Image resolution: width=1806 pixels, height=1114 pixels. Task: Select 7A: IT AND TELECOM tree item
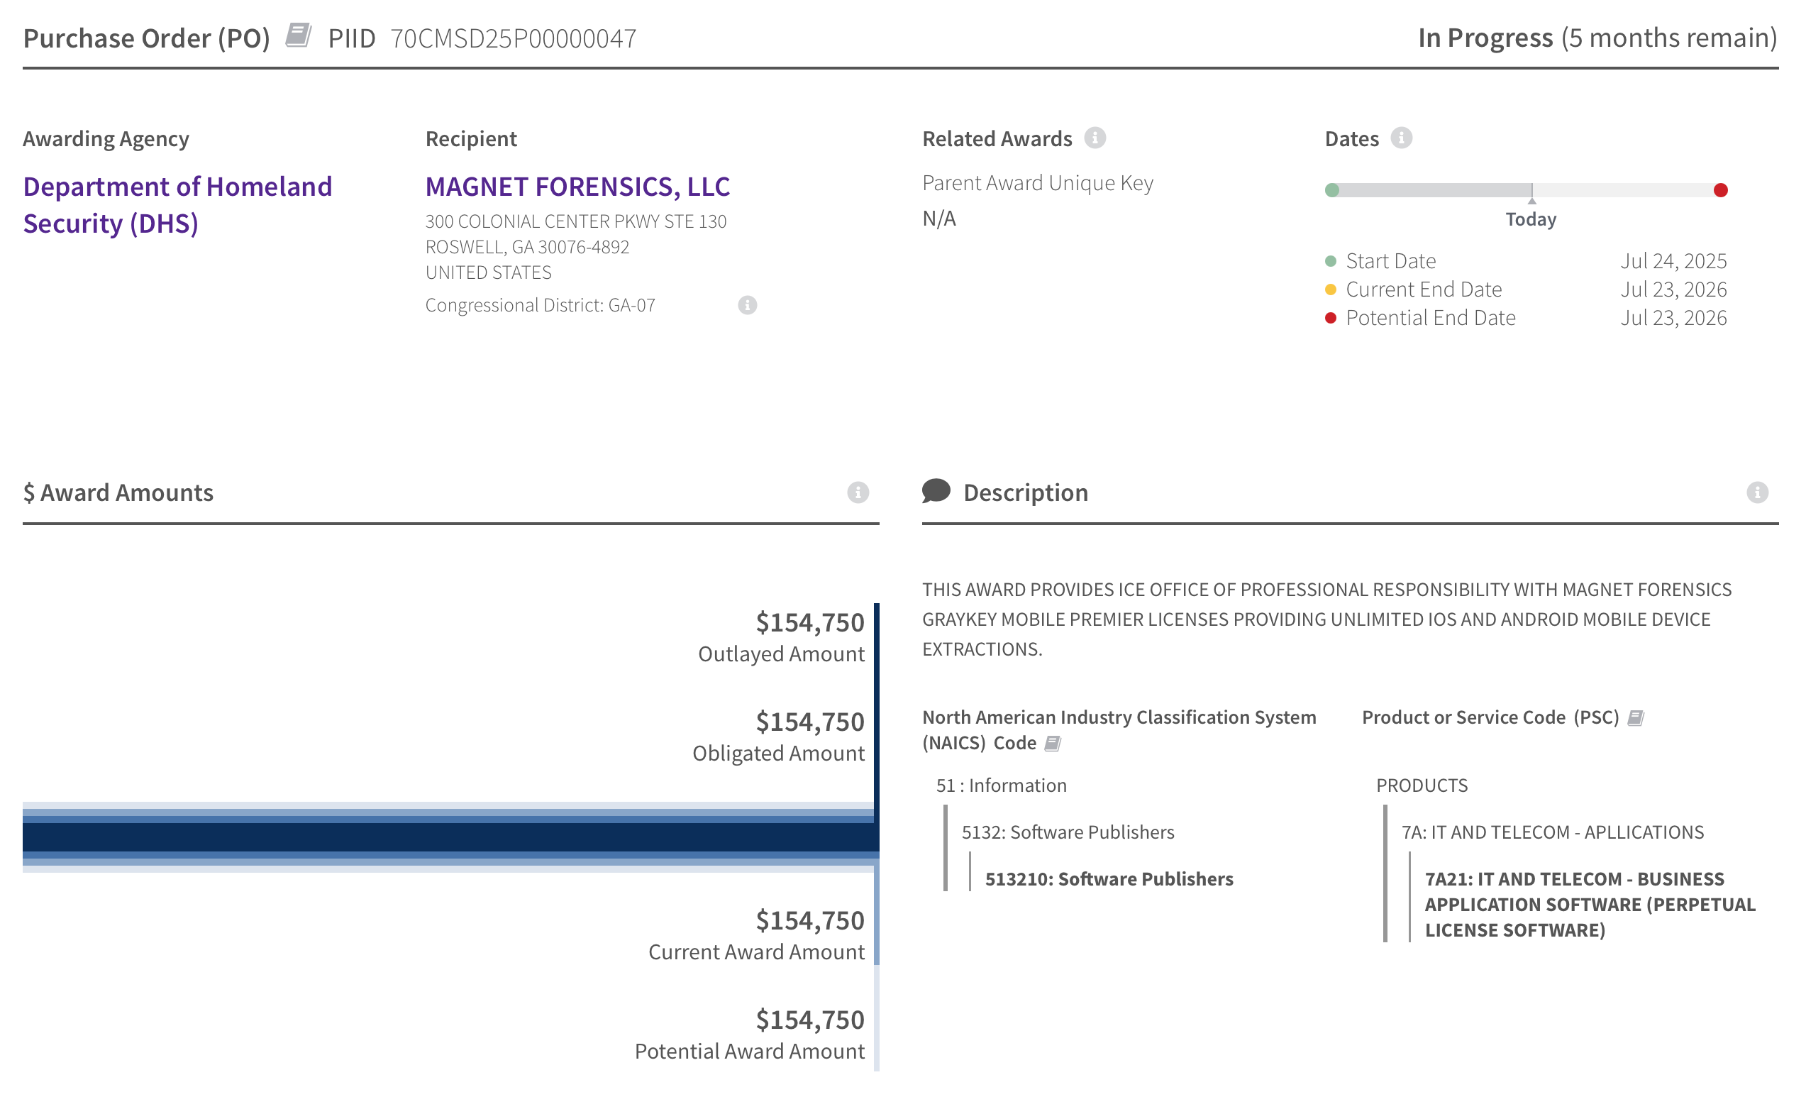(1552, 832)
